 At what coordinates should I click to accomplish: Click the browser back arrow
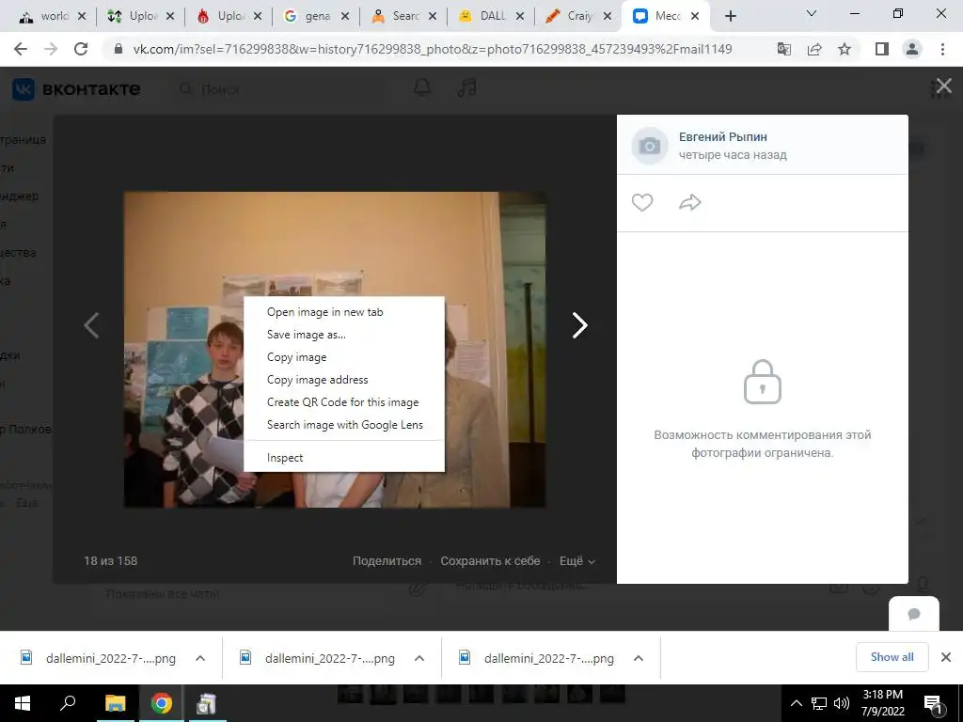point(21,49)
